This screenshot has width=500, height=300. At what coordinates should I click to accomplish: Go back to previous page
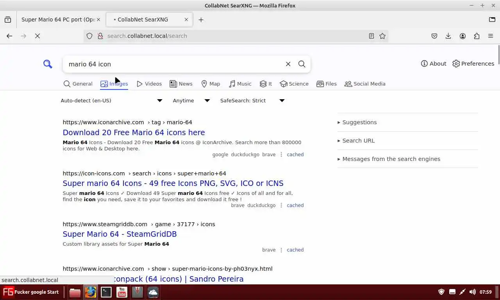point(9,36)
